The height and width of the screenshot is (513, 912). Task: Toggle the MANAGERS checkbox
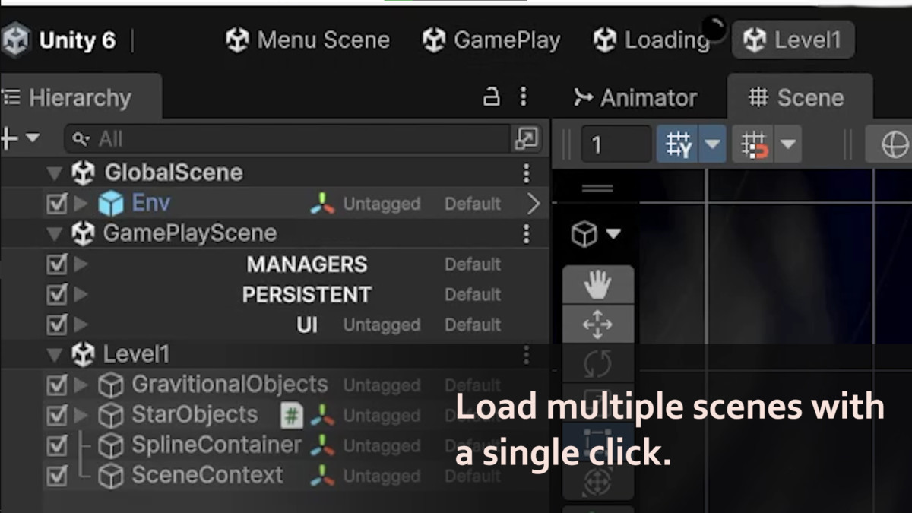point(57,264)
